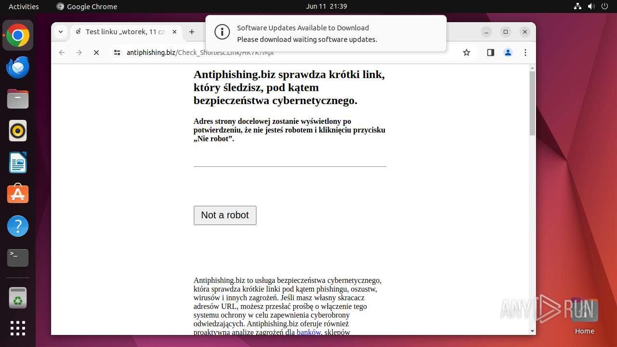Open the Trash icon in dock
The image size is (617, 347).
[18, 298]
